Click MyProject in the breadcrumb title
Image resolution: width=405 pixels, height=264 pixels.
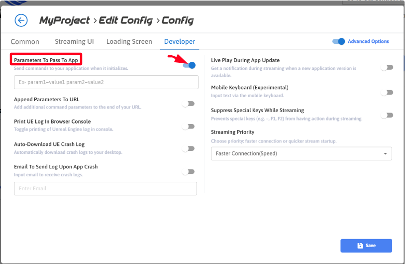tap(64, 20)
